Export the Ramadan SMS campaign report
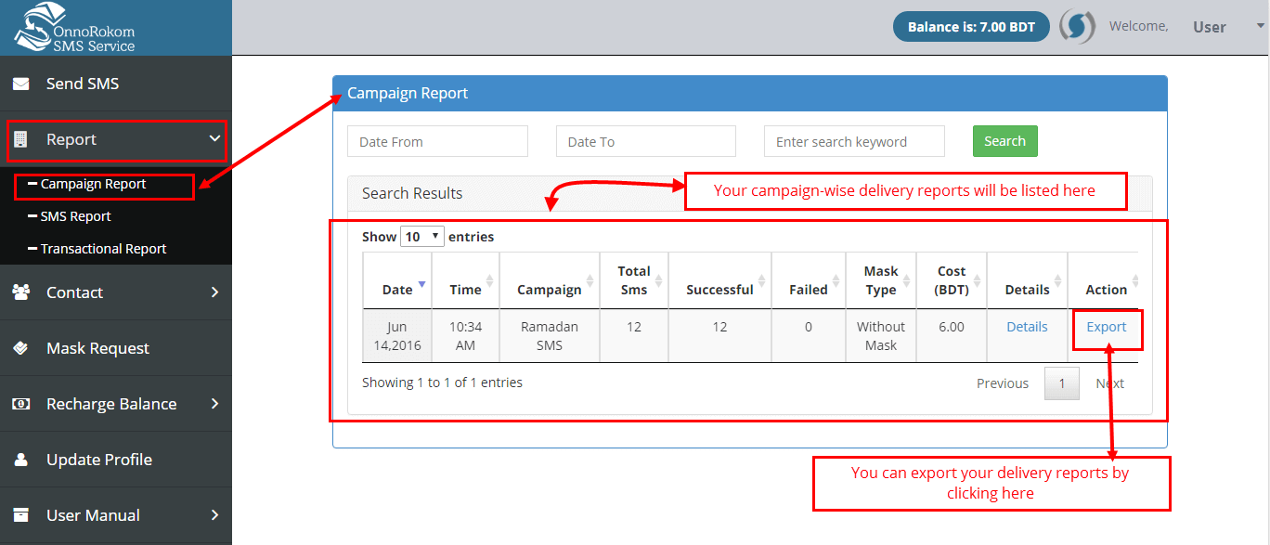1270x545 pixels. click(x=1107, y=326)
